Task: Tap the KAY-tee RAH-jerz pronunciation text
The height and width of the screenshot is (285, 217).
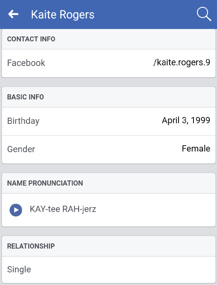Action: click(63, 209)
